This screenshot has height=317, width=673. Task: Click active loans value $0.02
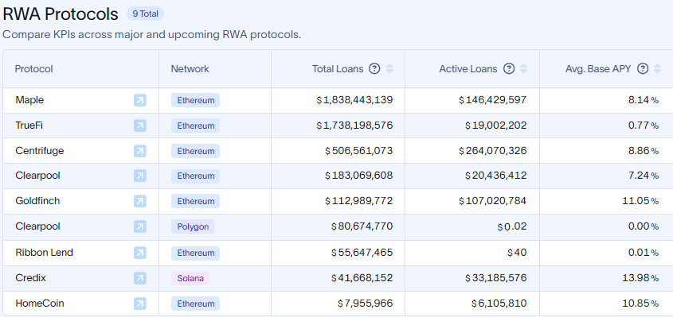point(512,226)
